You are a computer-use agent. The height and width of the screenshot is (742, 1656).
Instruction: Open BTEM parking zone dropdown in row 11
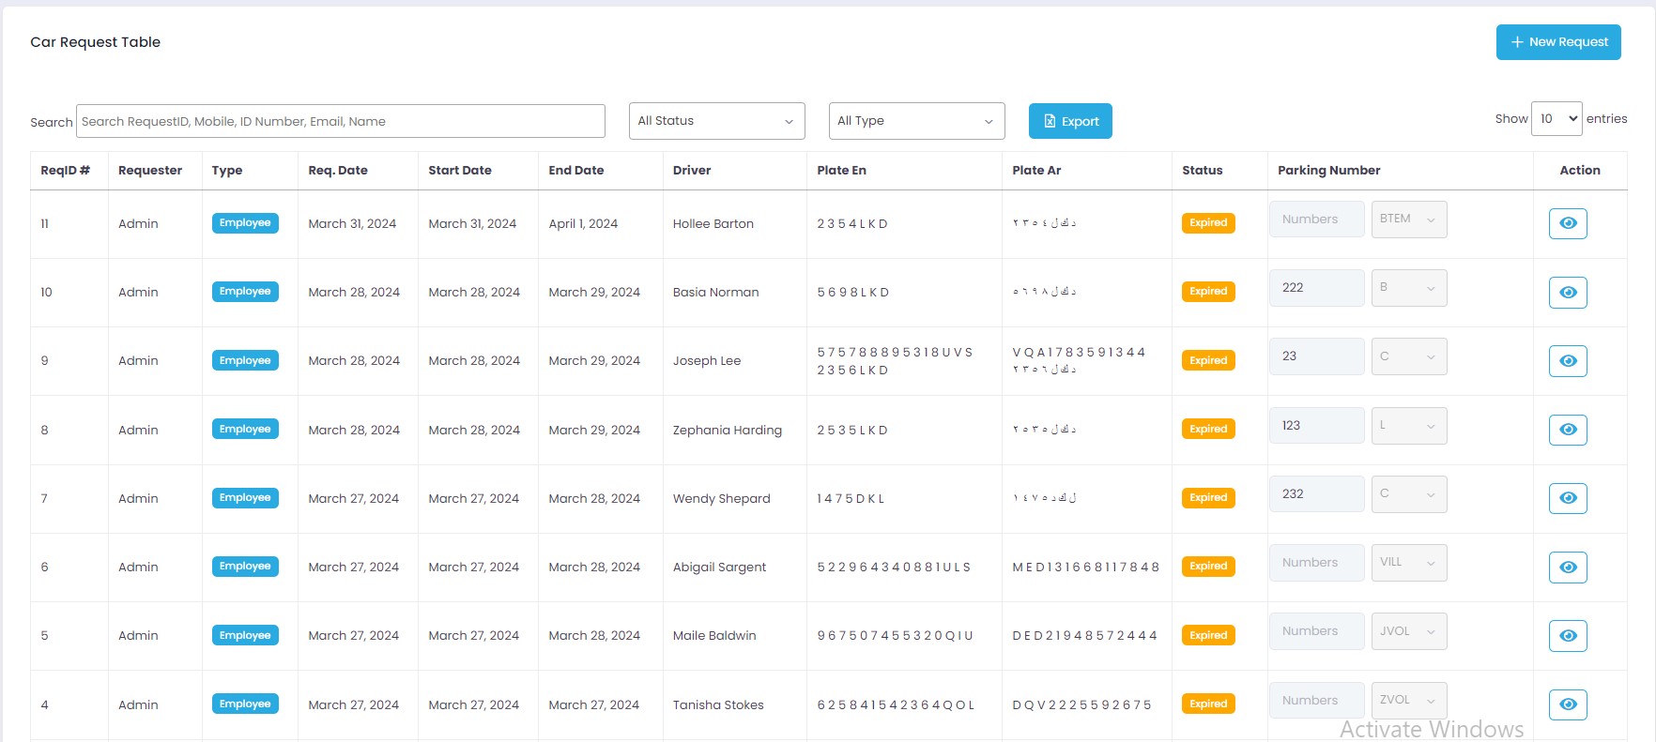point(1409,220)
